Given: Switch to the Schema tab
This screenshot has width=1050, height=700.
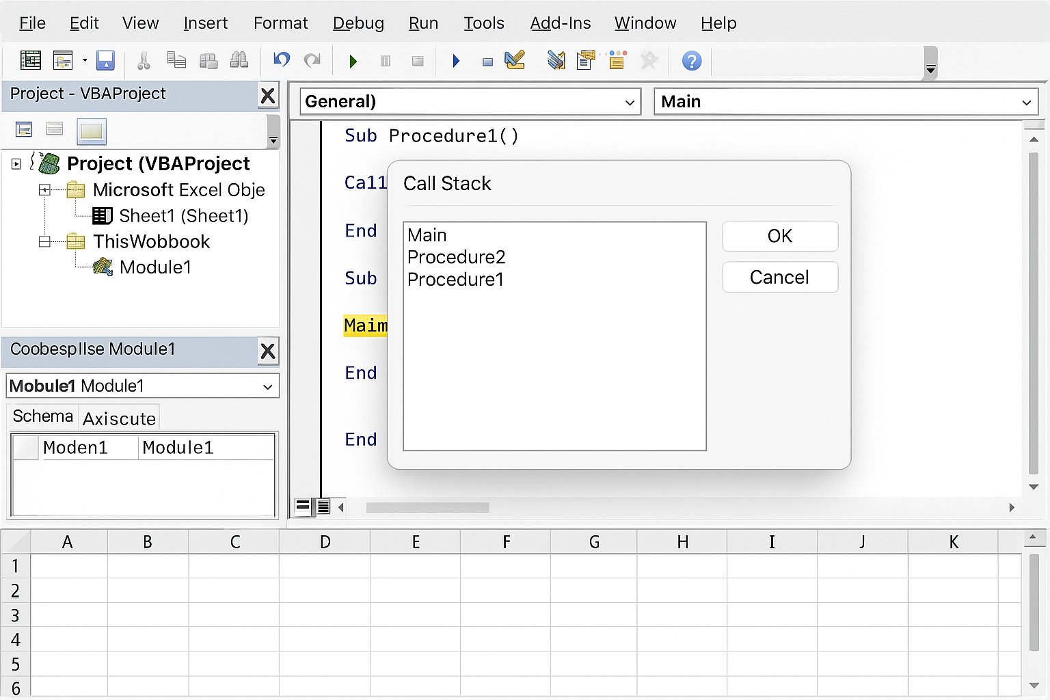Looking at the screenshot, I should click(x=43, y=416).
